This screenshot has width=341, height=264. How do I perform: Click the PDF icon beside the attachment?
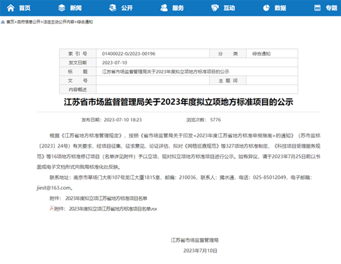point(51,209)
